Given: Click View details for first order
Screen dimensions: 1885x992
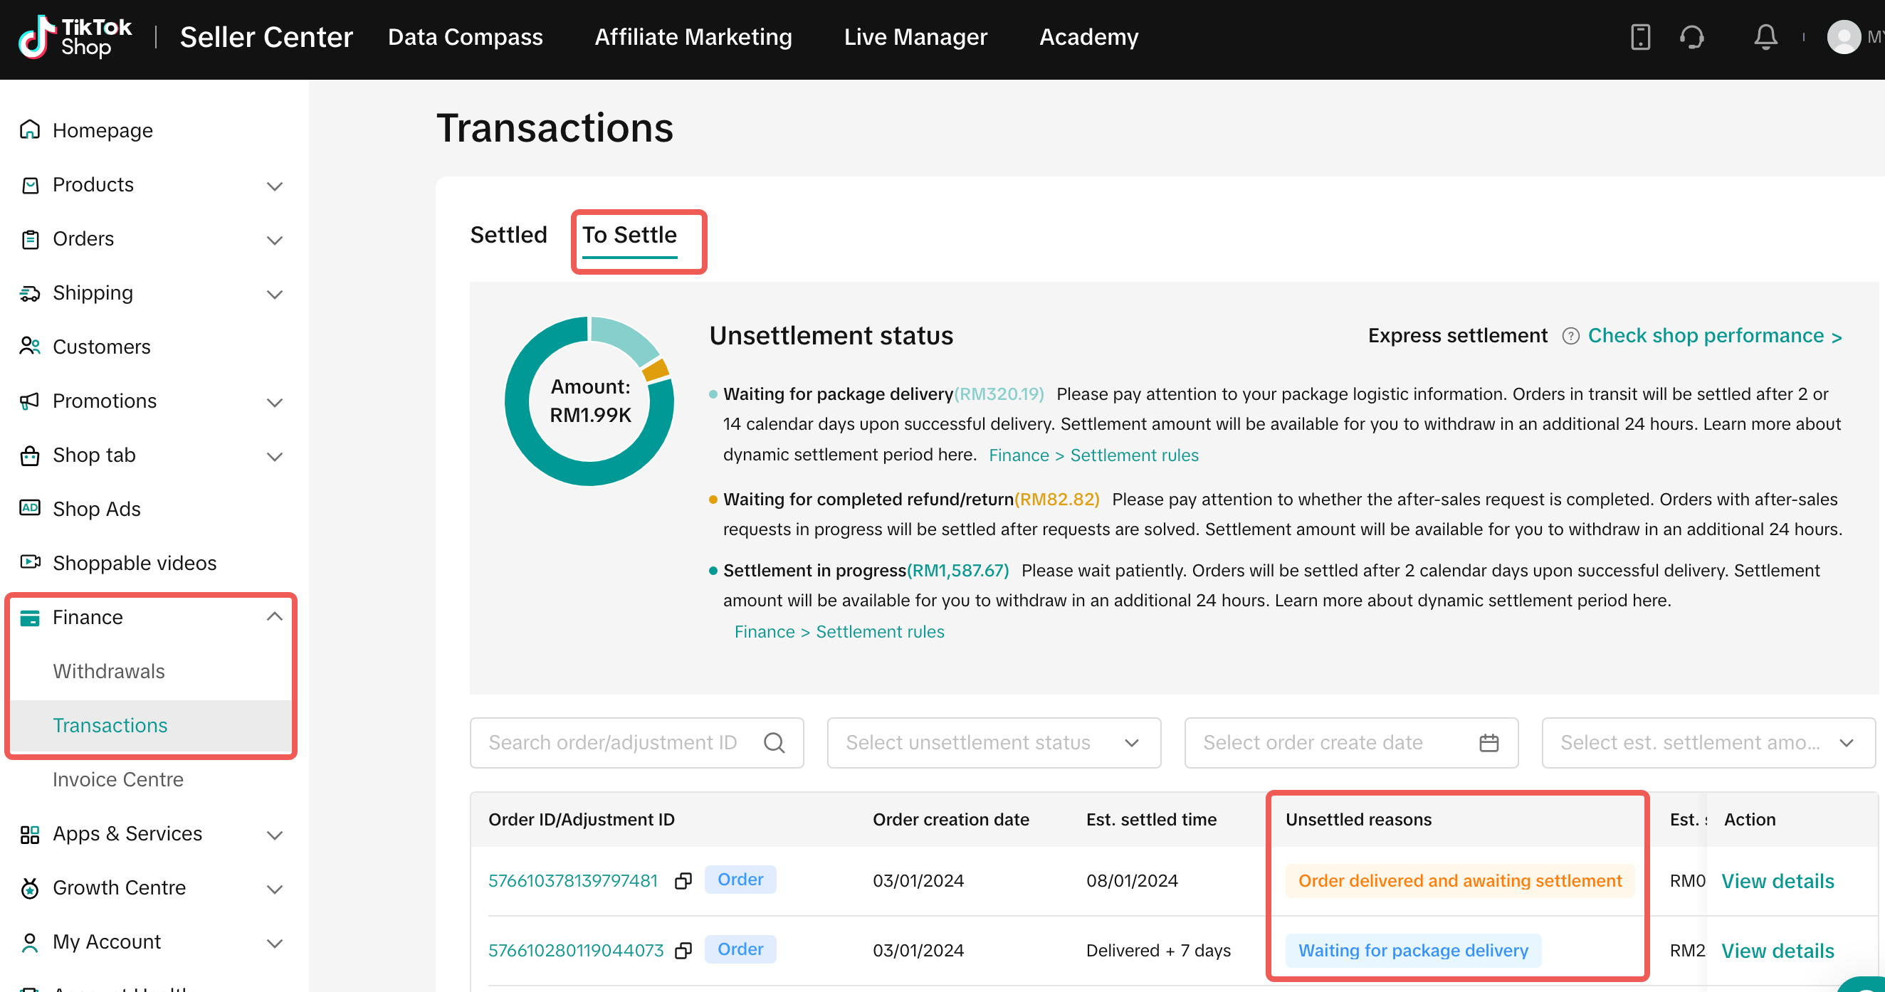Looking at the screenshot, I should 1777,881.
